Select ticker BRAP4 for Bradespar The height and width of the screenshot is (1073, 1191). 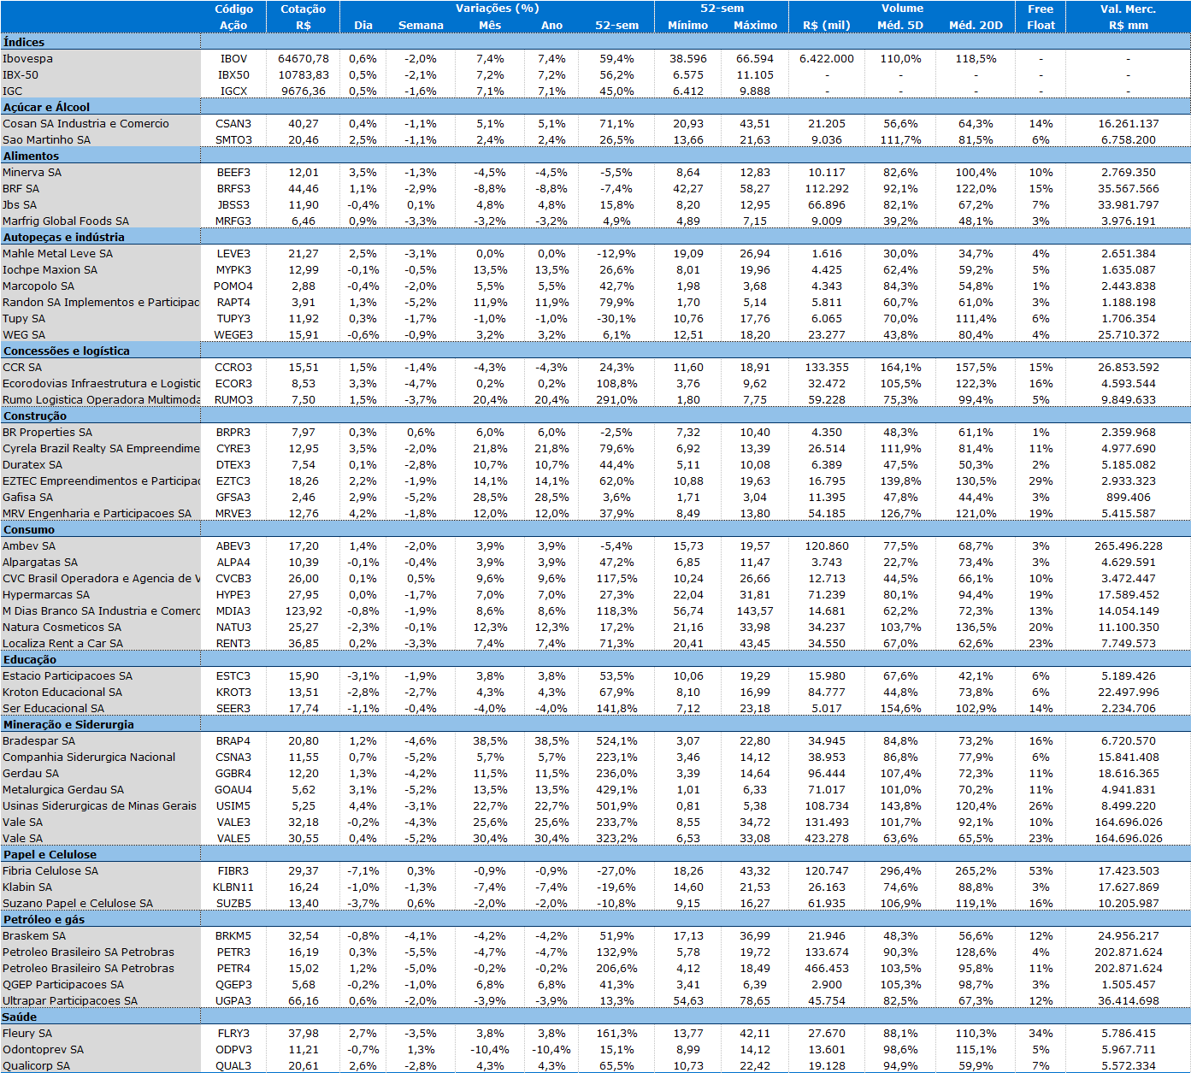click(233, 741)
